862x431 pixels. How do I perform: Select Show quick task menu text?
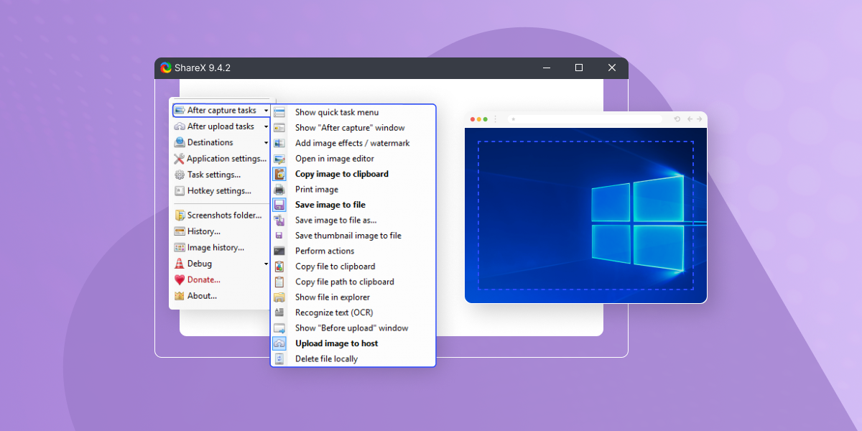coord(337,112)
